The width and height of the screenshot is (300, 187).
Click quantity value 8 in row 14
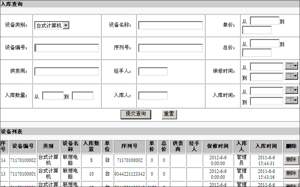[x=91, y=160]
